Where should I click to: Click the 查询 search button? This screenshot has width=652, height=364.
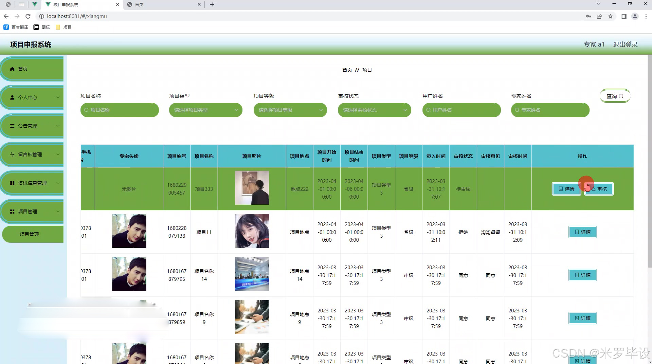pyautogui.click(x=615, y=96)
